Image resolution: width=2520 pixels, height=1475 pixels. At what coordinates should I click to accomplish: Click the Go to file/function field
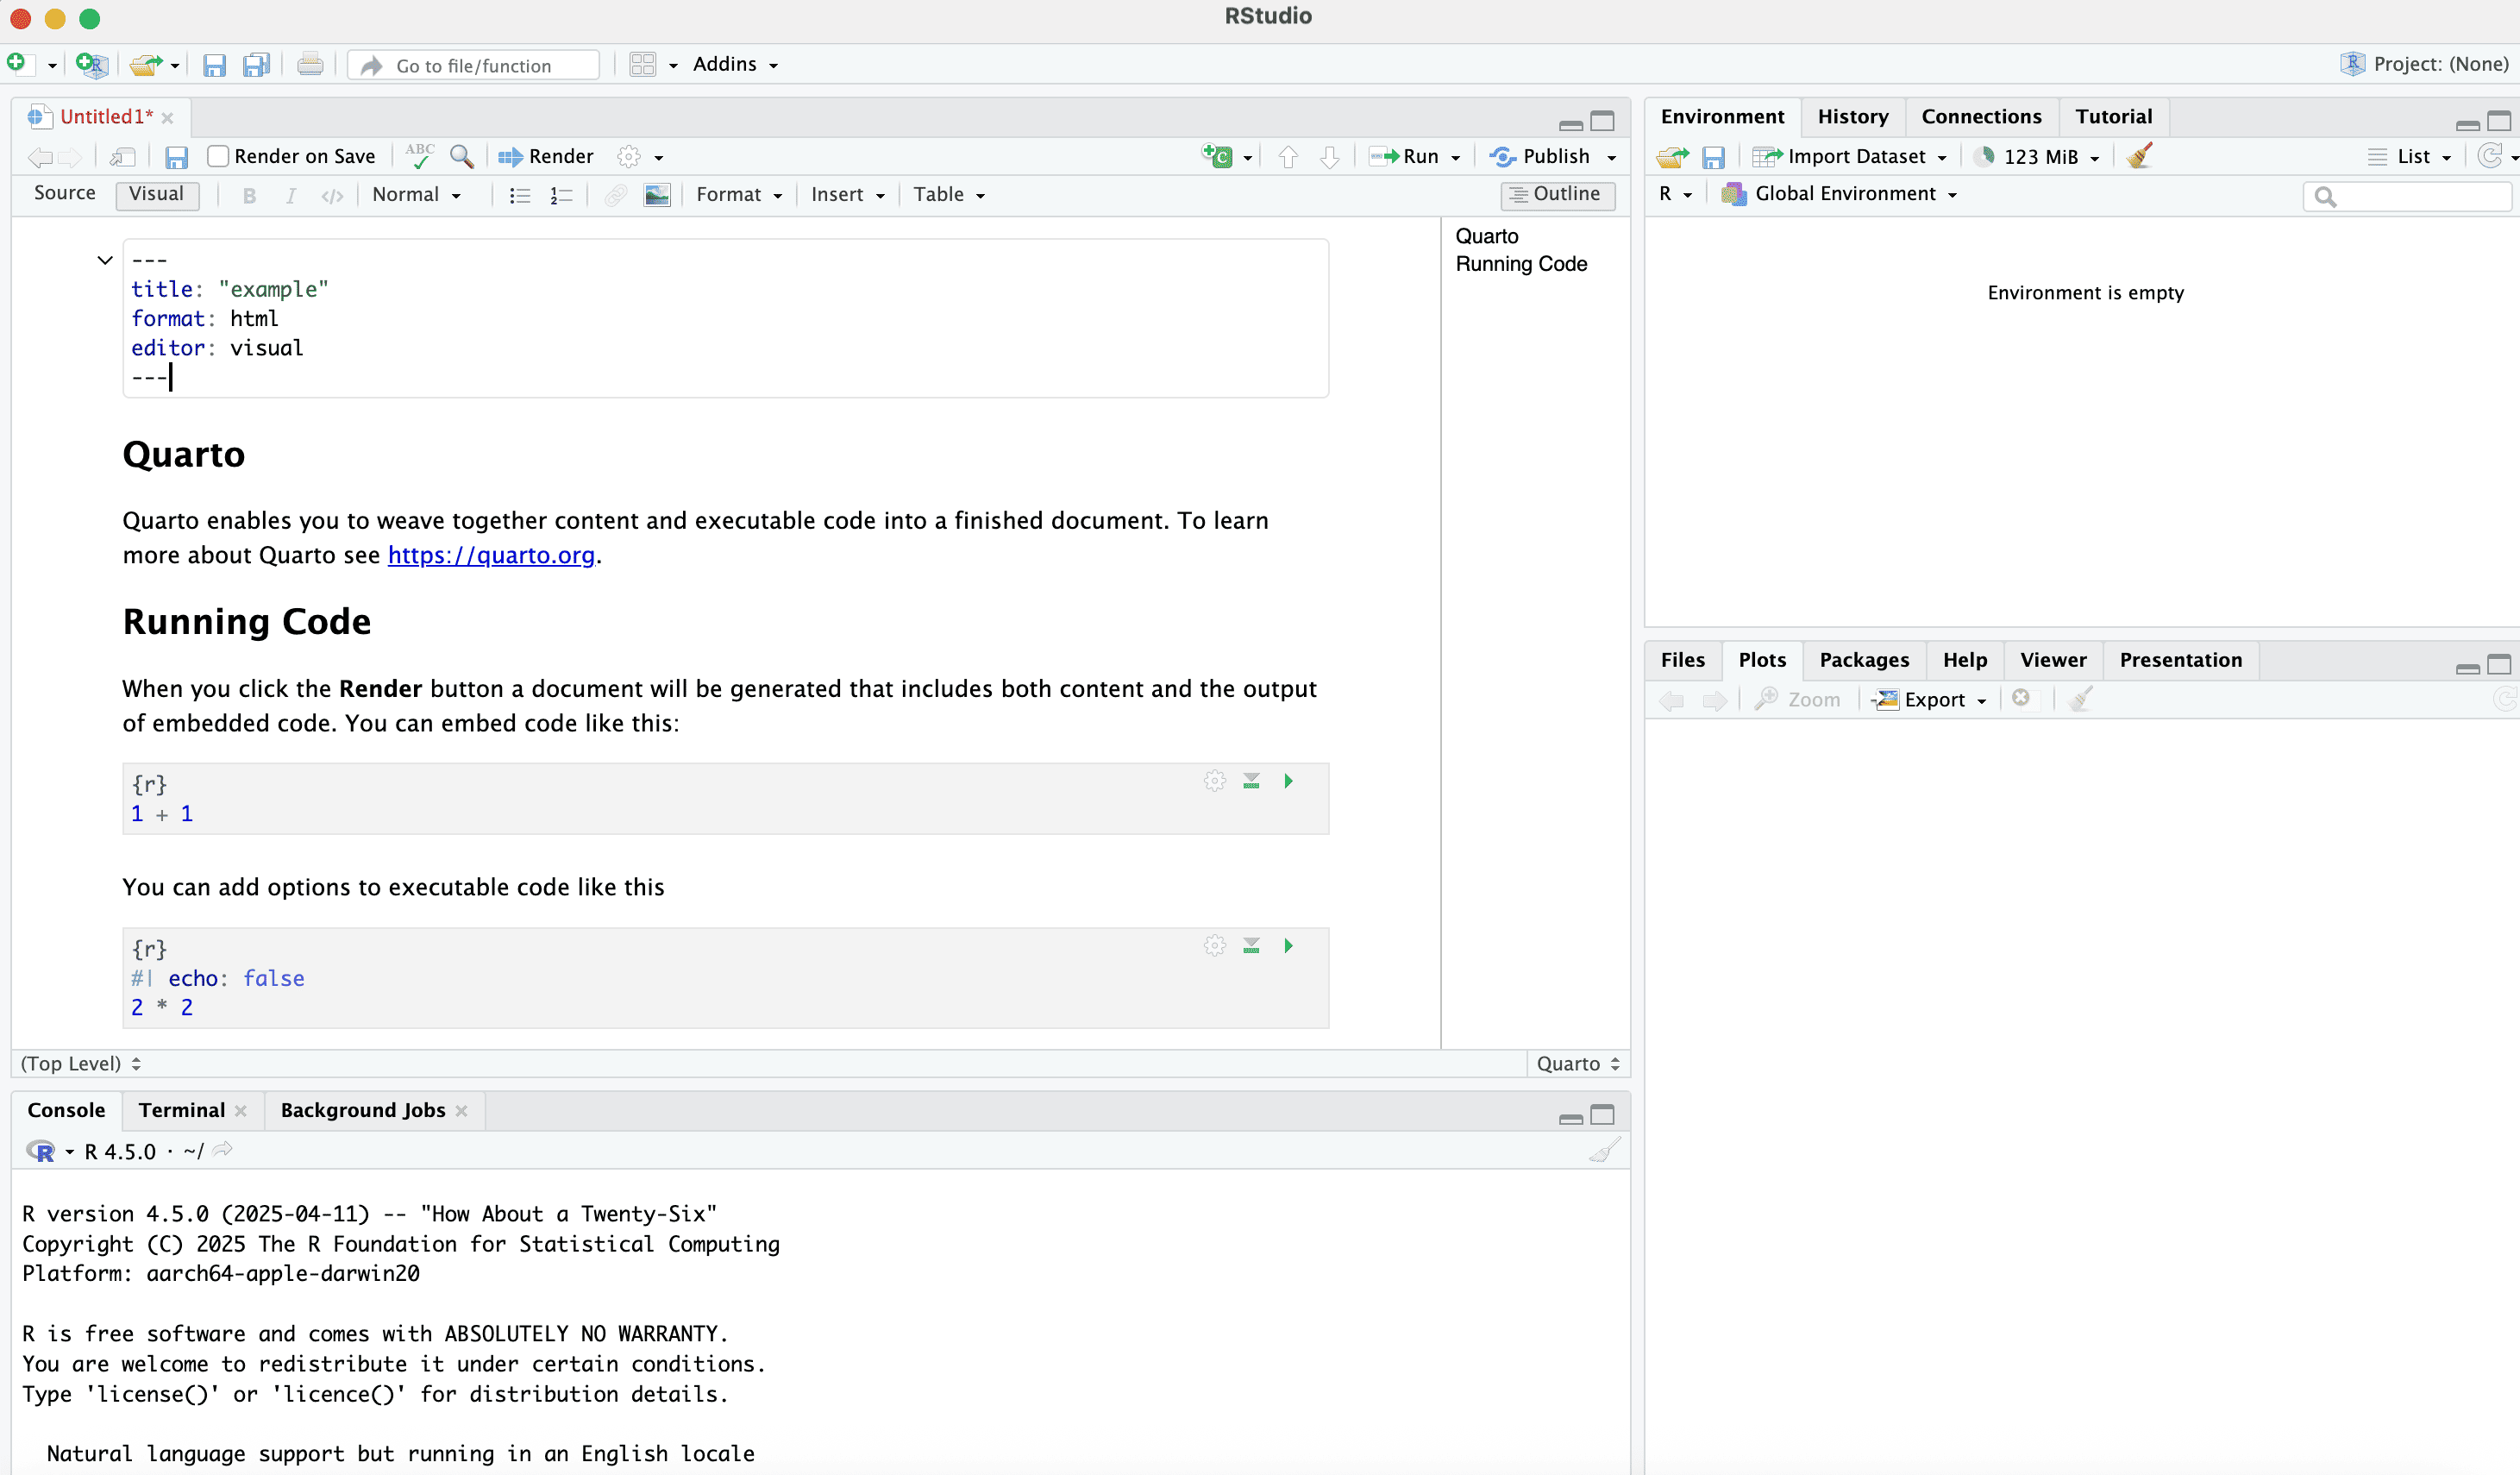pos(474,66)
